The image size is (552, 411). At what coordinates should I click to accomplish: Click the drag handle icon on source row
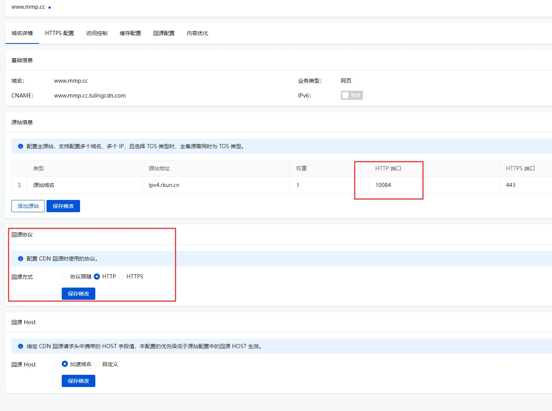[x=19, y=185]
